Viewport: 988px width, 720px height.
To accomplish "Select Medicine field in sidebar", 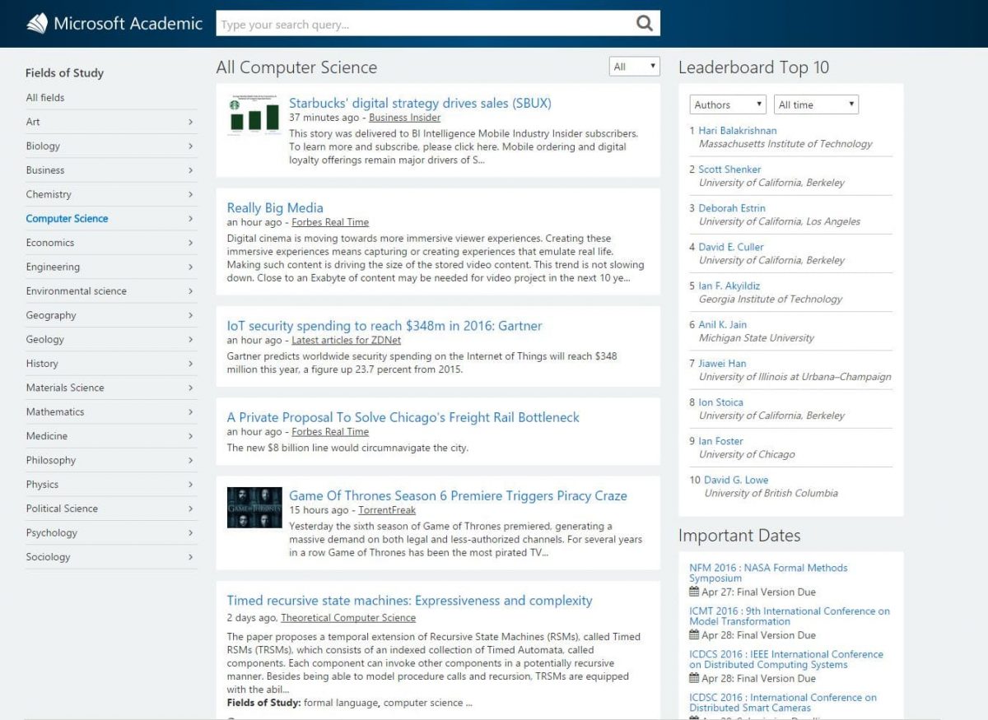I will 46,436.
